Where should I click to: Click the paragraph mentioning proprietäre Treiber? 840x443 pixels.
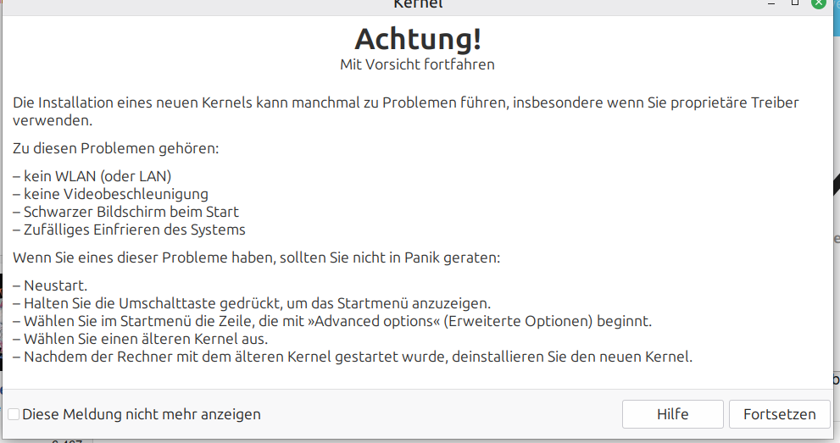click(x=406, y=111)
